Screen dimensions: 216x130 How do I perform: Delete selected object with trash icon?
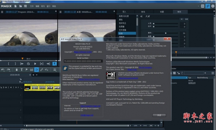pos(17,70)
